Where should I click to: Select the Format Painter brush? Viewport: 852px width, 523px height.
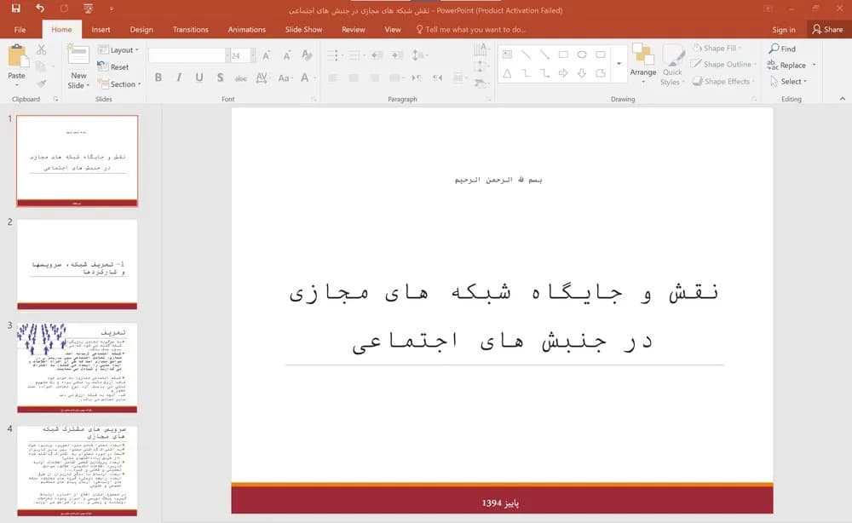click(x=41, y=83)
